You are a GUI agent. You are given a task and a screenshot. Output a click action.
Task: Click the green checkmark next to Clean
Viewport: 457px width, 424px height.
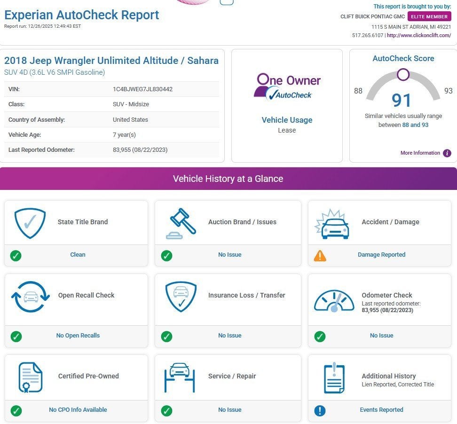coord(16,255)
